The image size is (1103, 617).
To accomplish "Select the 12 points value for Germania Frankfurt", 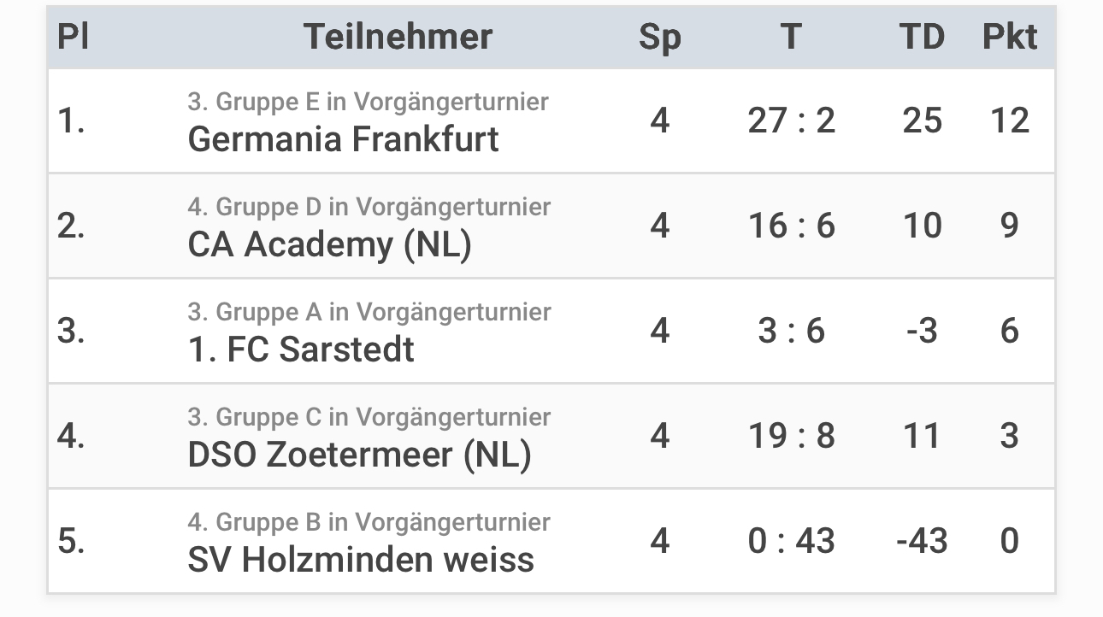I will pyautogui.click(x=1010, y=120).
